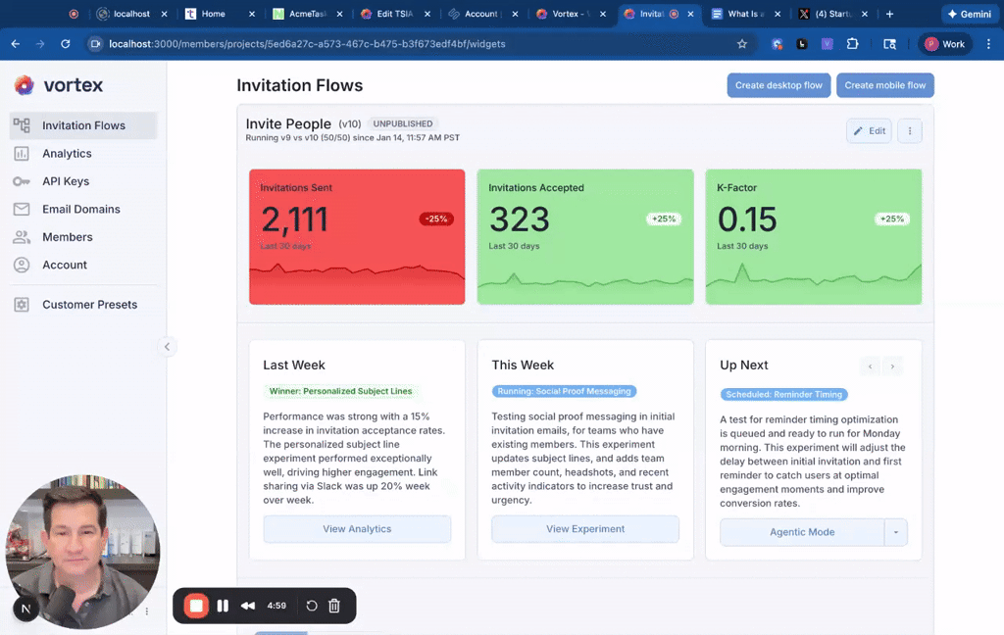This screenshot has width=1004, height=635.
Task: Click Create mobile flow button
Action: point(885,85)
